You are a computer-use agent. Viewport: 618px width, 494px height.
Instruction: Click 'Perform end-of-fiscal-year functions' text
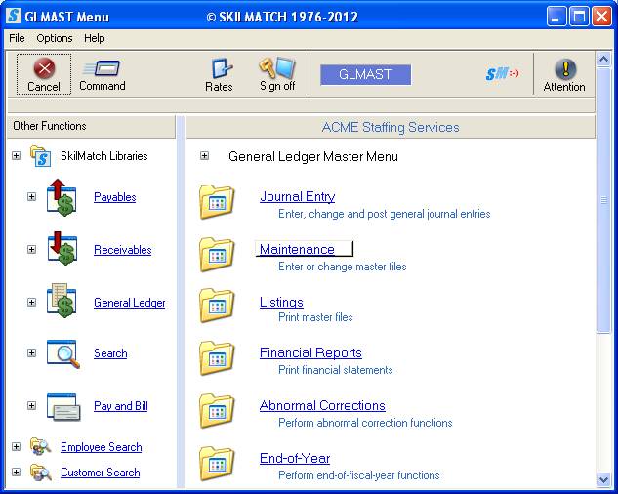358,475
